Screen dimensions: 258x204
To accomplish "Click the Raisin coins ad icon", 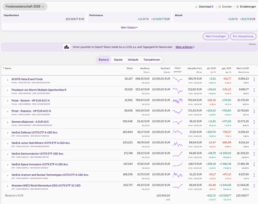I will coord(67,47).
